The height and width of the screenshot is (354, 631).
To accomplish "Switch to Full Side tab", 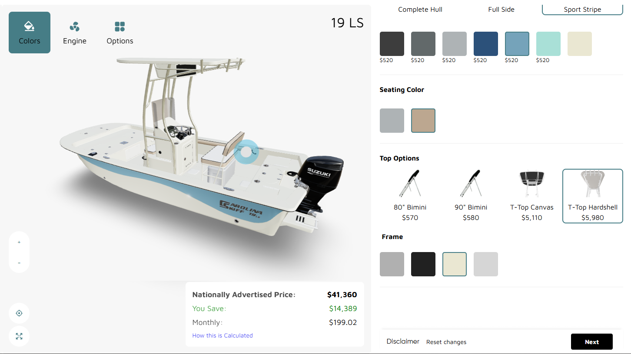I will coord(501,10).
